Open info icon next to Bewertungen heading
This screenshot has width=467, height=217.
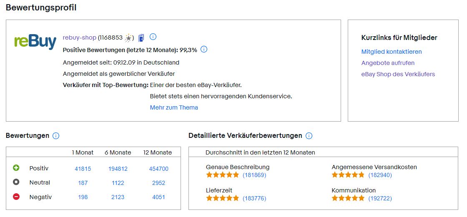(56, 136)
